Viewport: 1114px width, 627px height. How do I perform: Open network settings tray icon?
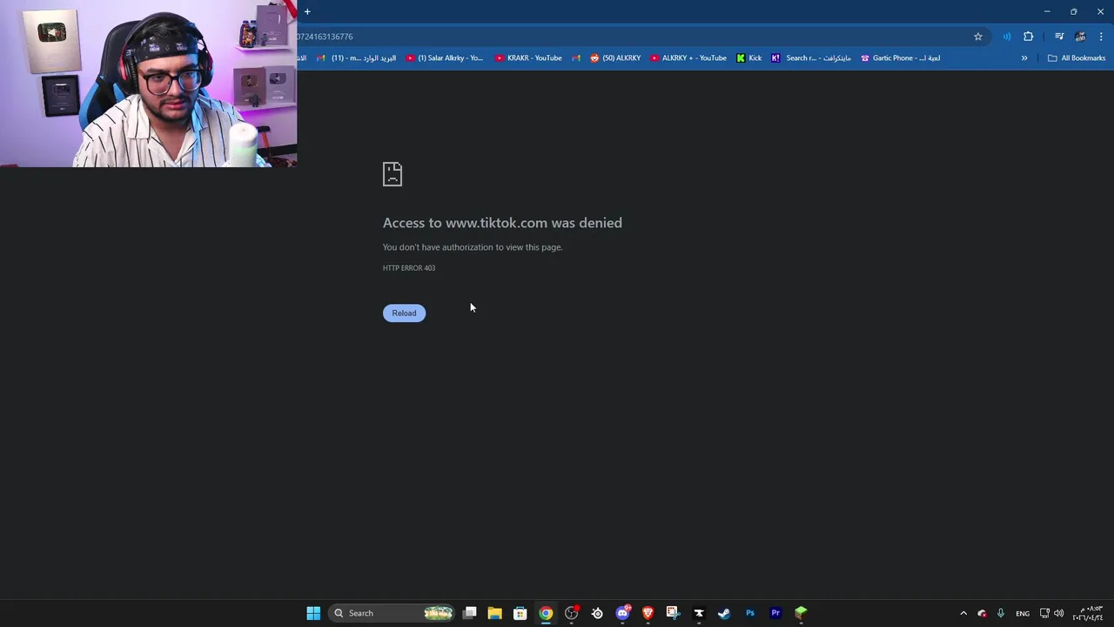pyautogui.click(x=1044, y=613)
